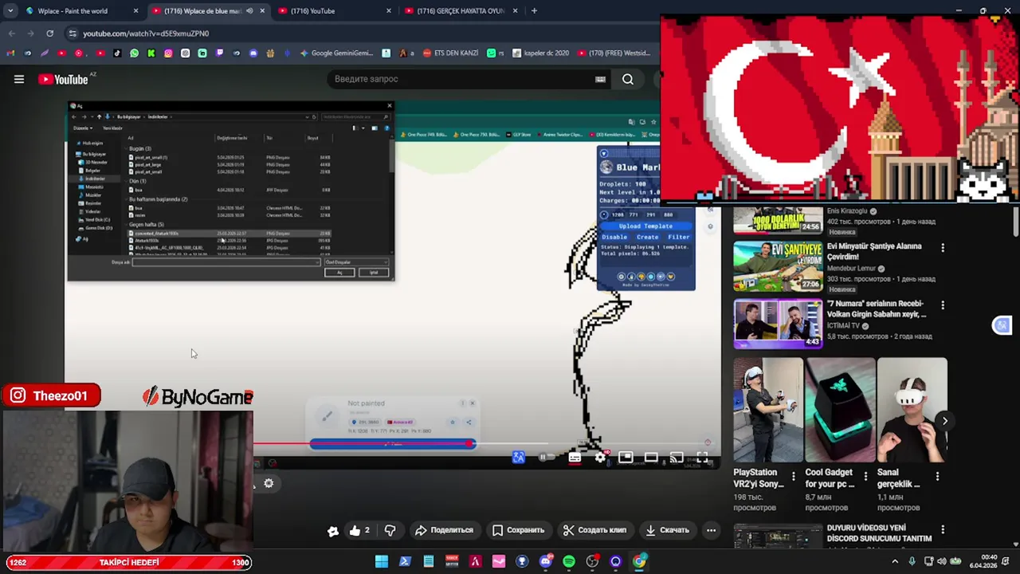Open Discord from the taskbar

(x=545, y=562)
